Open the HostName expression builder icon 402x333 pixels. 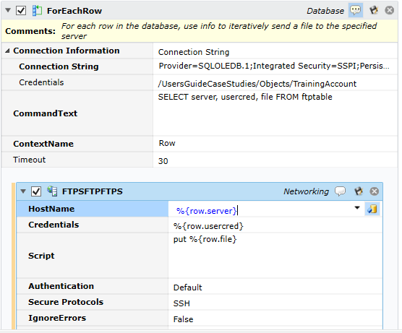coord(372,209)
